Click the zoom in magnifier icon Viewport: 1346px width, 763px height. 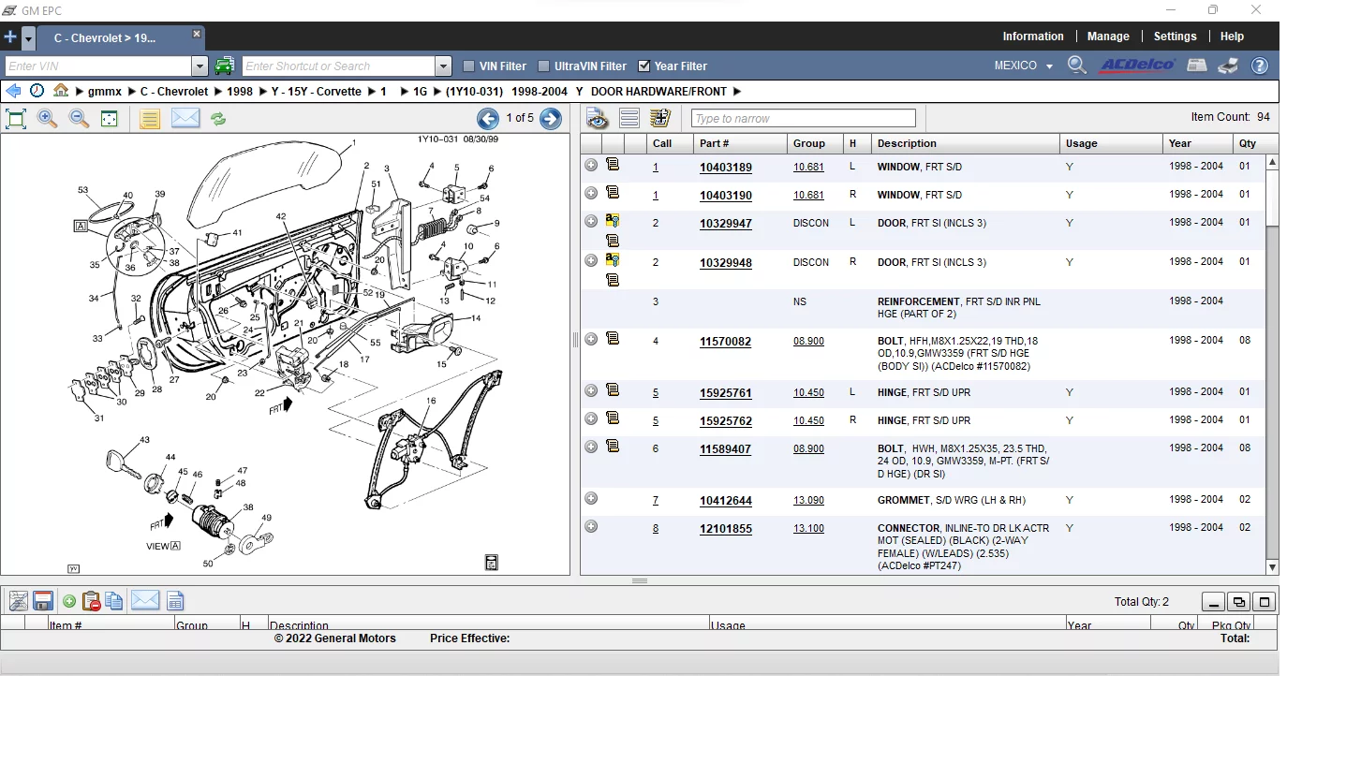tap(47, 119)
